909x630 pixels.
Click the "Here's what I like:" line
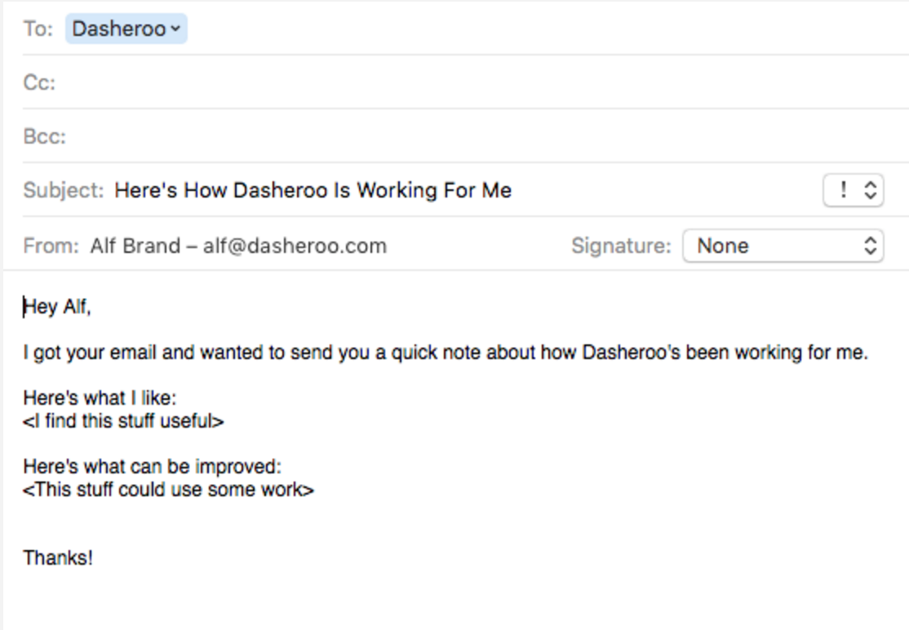pyautogui.click(x=100, y=400)
